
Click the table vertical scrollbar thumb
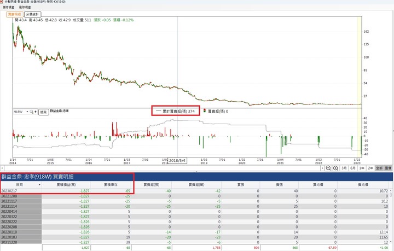coord(391,195)
